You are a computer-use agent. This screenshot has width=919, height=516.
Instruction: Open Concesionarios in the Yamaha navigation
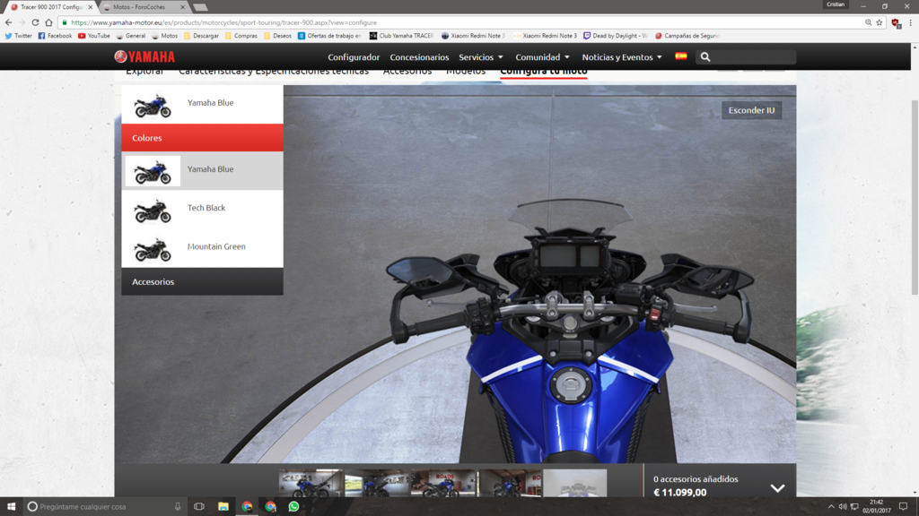pos(419,57)
